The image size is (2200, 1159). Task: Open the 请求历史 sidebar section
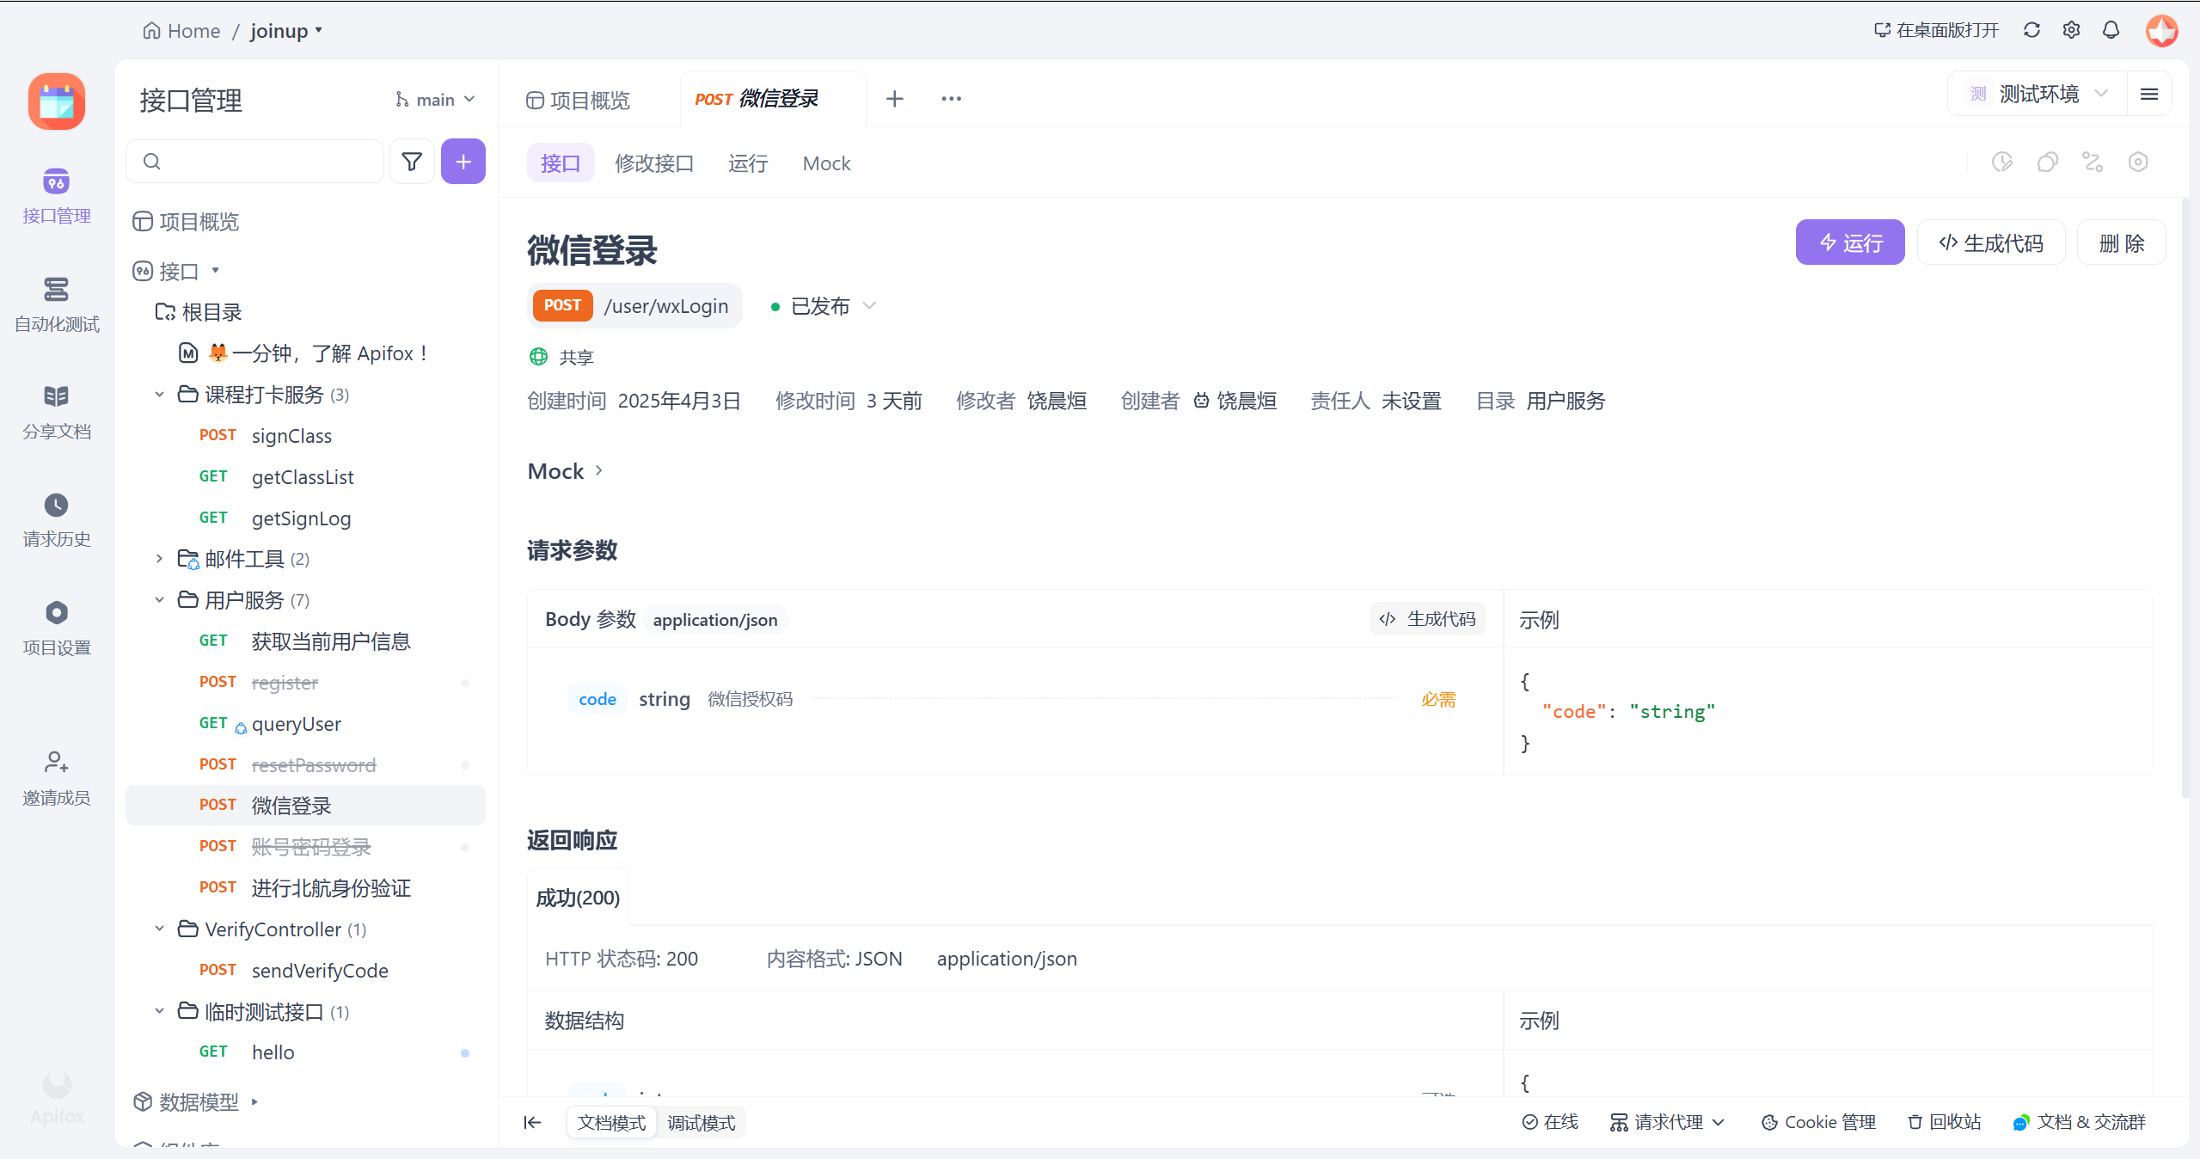click(57, 519)
